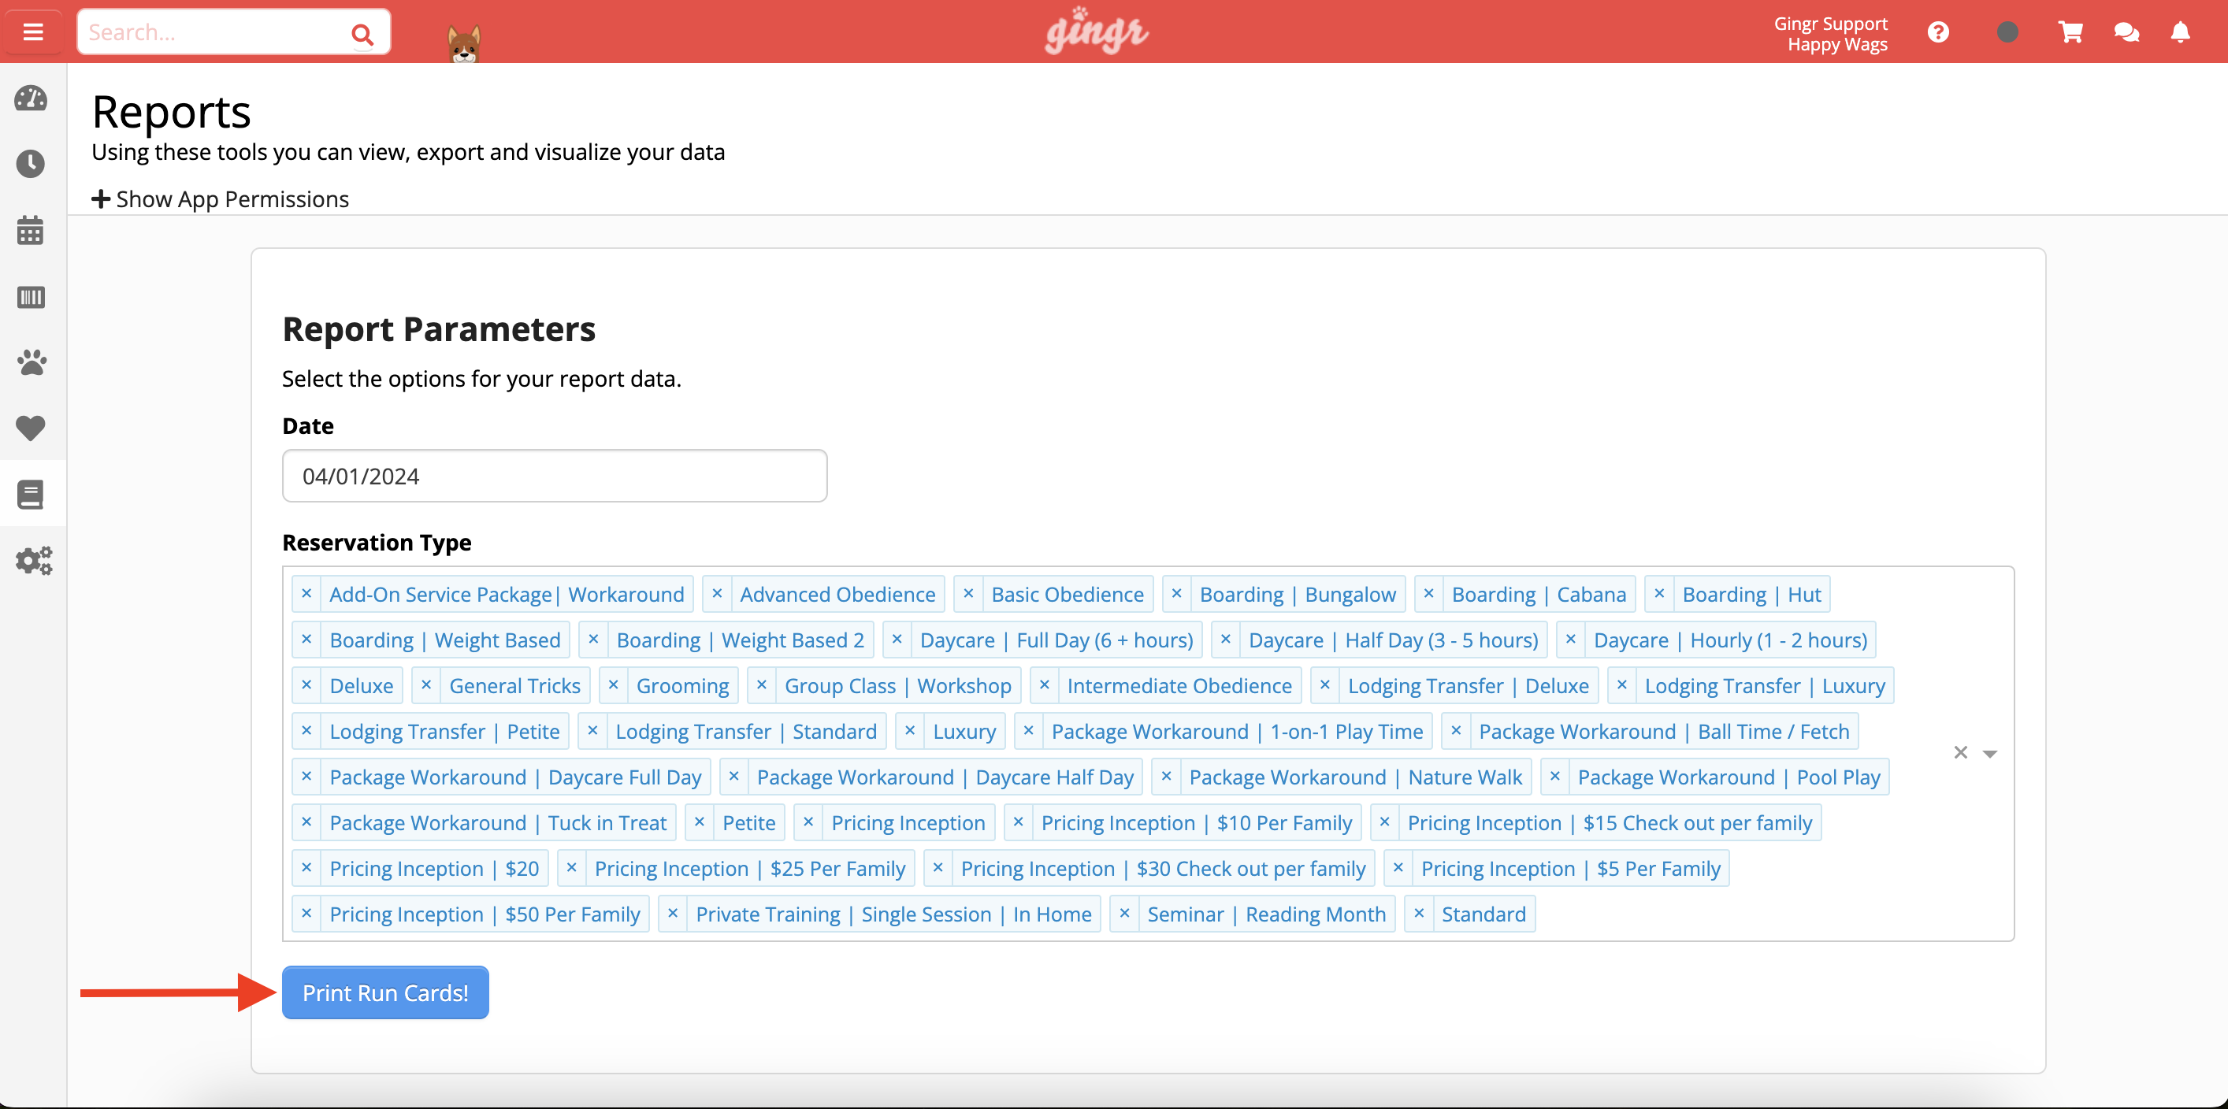This screenshot has height=1109, width=2228.
Task: Open the calendar sidebar icon
Action: [x=32, y=230]
